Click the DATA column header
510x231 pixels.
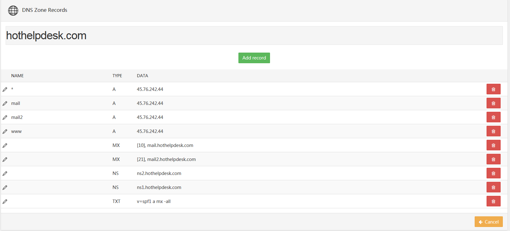[x=142, y=76]
